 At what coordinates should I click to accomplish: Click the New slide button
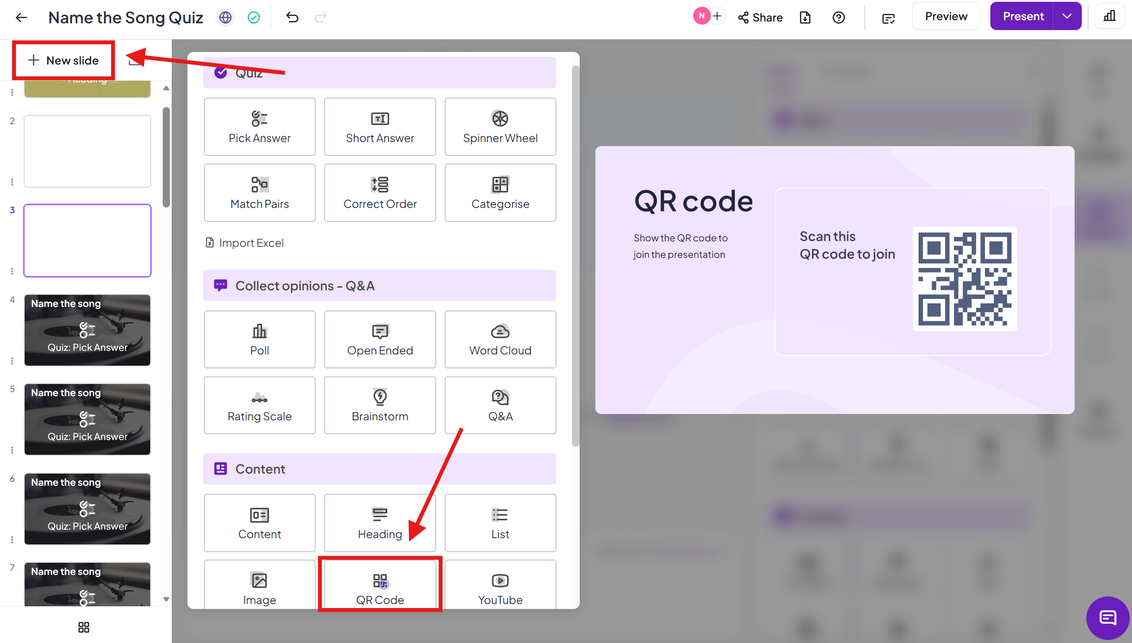tap(64, 60)
